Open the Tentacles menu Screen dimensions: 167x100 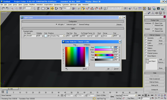[x=85, y=5]
